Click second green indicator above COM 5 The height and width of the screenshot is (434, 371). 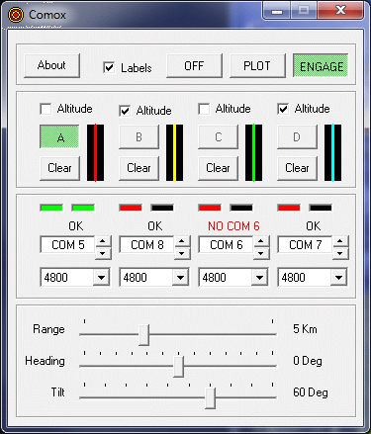click(83, 208)
